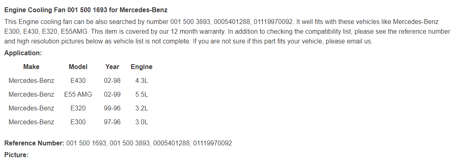Screen dimensions: 456x160
Task: Click the 02-99 year cell
Action: (112, 95)
